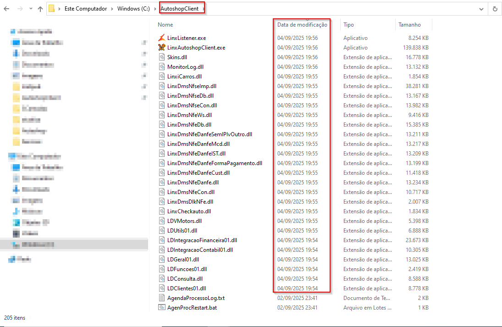502x327 pixels.
Task: Sort by 'Tipo' column header
Action: pyautogui.click(x=348, y=25)
